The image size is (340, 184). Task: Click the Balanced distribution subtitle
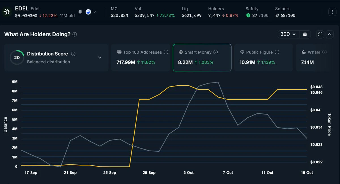coord(48,62)
